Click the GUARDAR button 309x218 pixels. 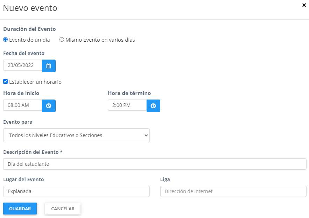[20, 209]
